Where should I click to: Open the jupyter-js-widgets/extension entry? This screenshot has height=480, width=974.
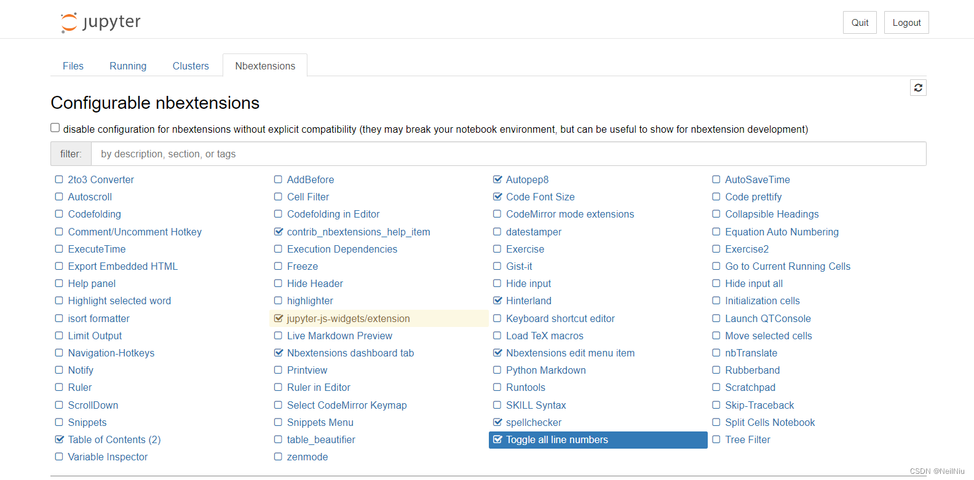click(x=348, y=318)
